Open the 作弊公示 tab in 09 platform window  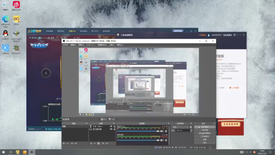click(72, 31)
